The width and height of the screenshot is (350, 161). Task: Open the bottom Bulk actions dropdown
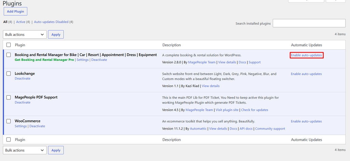[25, 150]
